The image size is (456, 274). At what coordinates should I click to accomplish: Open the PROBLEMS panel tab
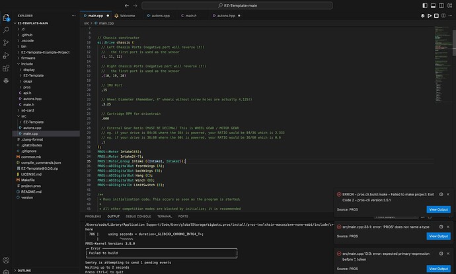[x=93, y=217]
